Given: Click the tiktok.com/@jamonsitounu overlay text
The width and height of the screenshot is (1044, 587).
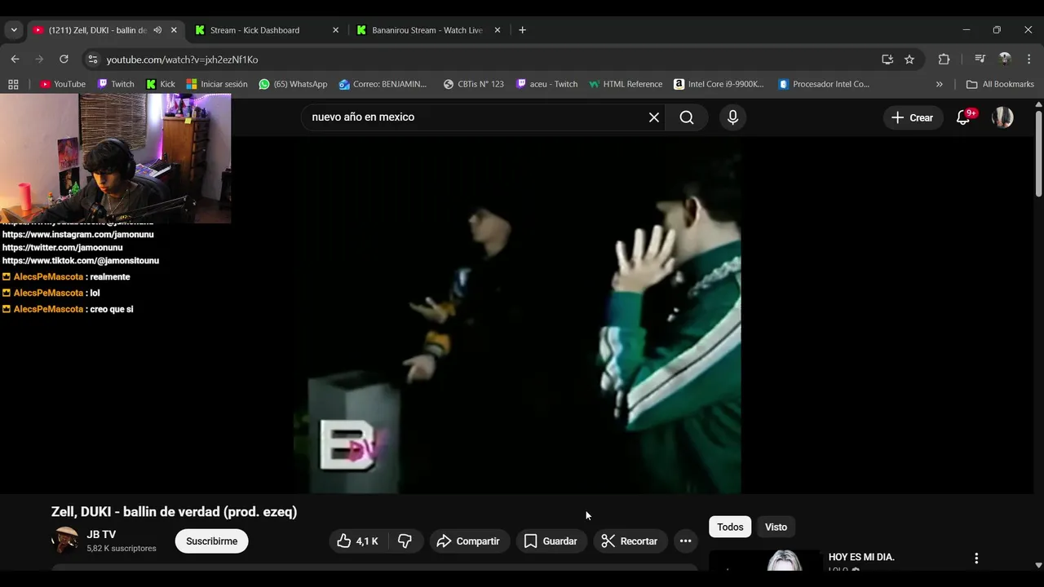Looking at the screenshot, I should [x=80, y=261].
